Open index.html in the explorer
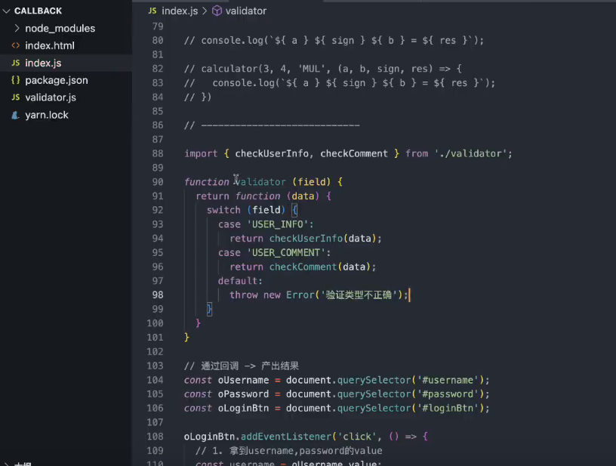The image size is (616, 466). click(50, 45)
